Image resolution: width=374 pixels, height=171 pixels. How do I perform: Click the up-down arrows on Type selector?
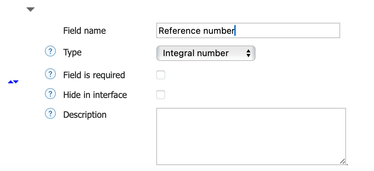pyautogui.click(x=248, y=54)
